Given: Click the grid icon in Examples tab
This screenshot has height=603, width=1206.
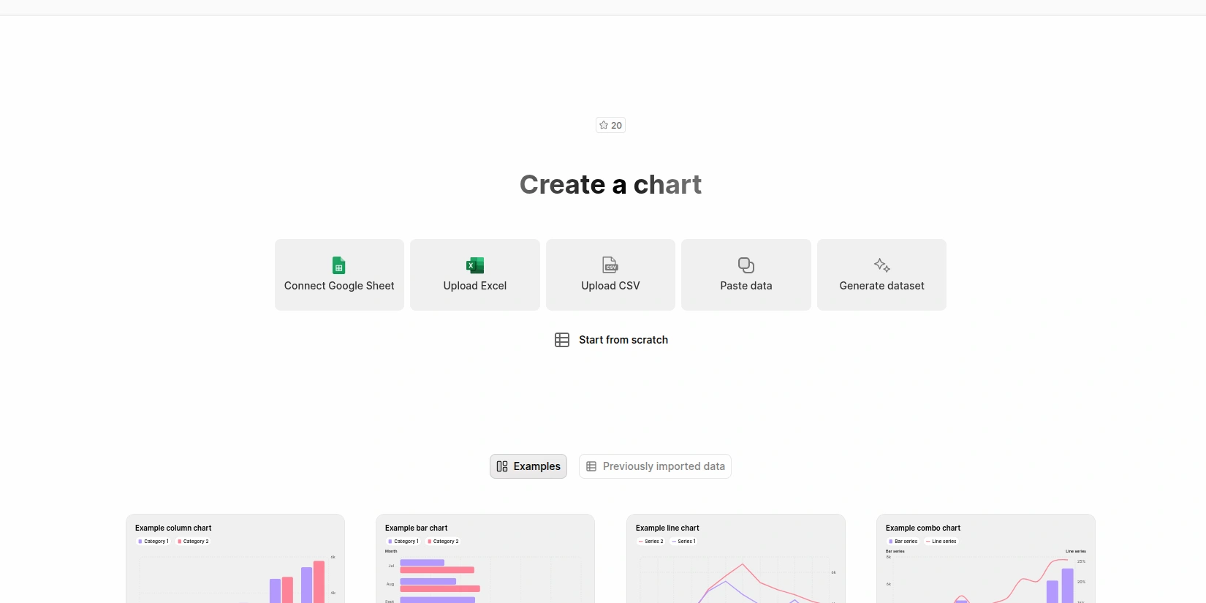Looking at the screenshot, I should coord(502,466).
